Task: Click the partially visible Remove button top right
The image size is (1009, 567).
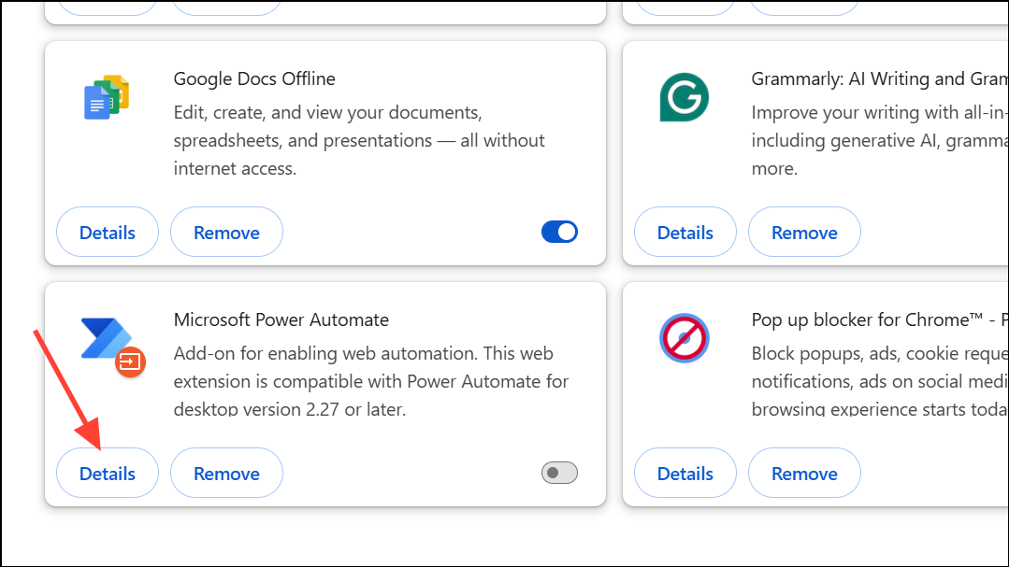Action: pyautogui.click(x=804, y=5)
